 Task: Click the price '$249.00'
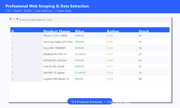coord(80,60)
